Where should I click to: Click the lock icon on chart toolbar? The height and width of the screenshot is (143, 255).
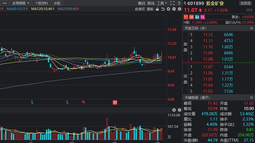[x=157, y=9]
